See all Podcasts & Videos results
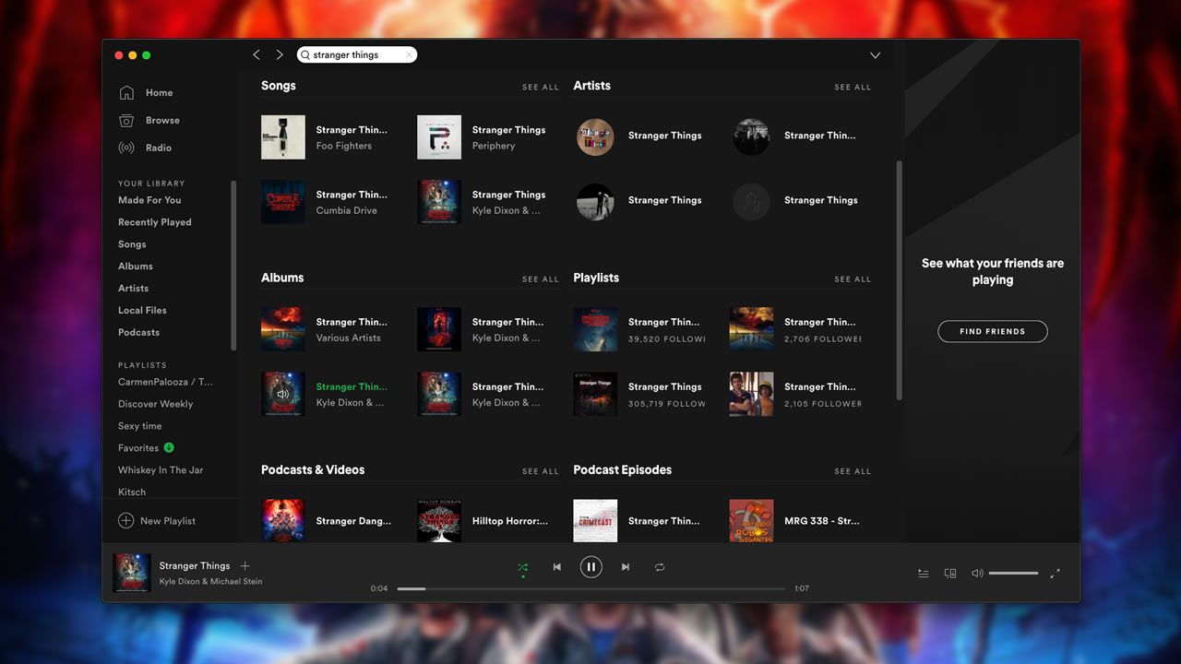Image resolution: width=1181 pixels, height=664 pixels. tap(540, 471)
